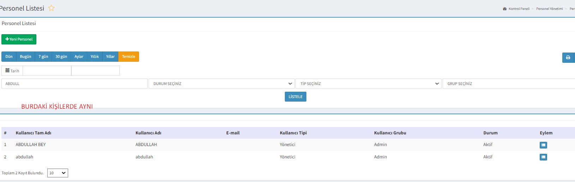The width and height of the screenshot is (575, 182).
Task: Filter by last 7 gün
Action: coord(43,56)
